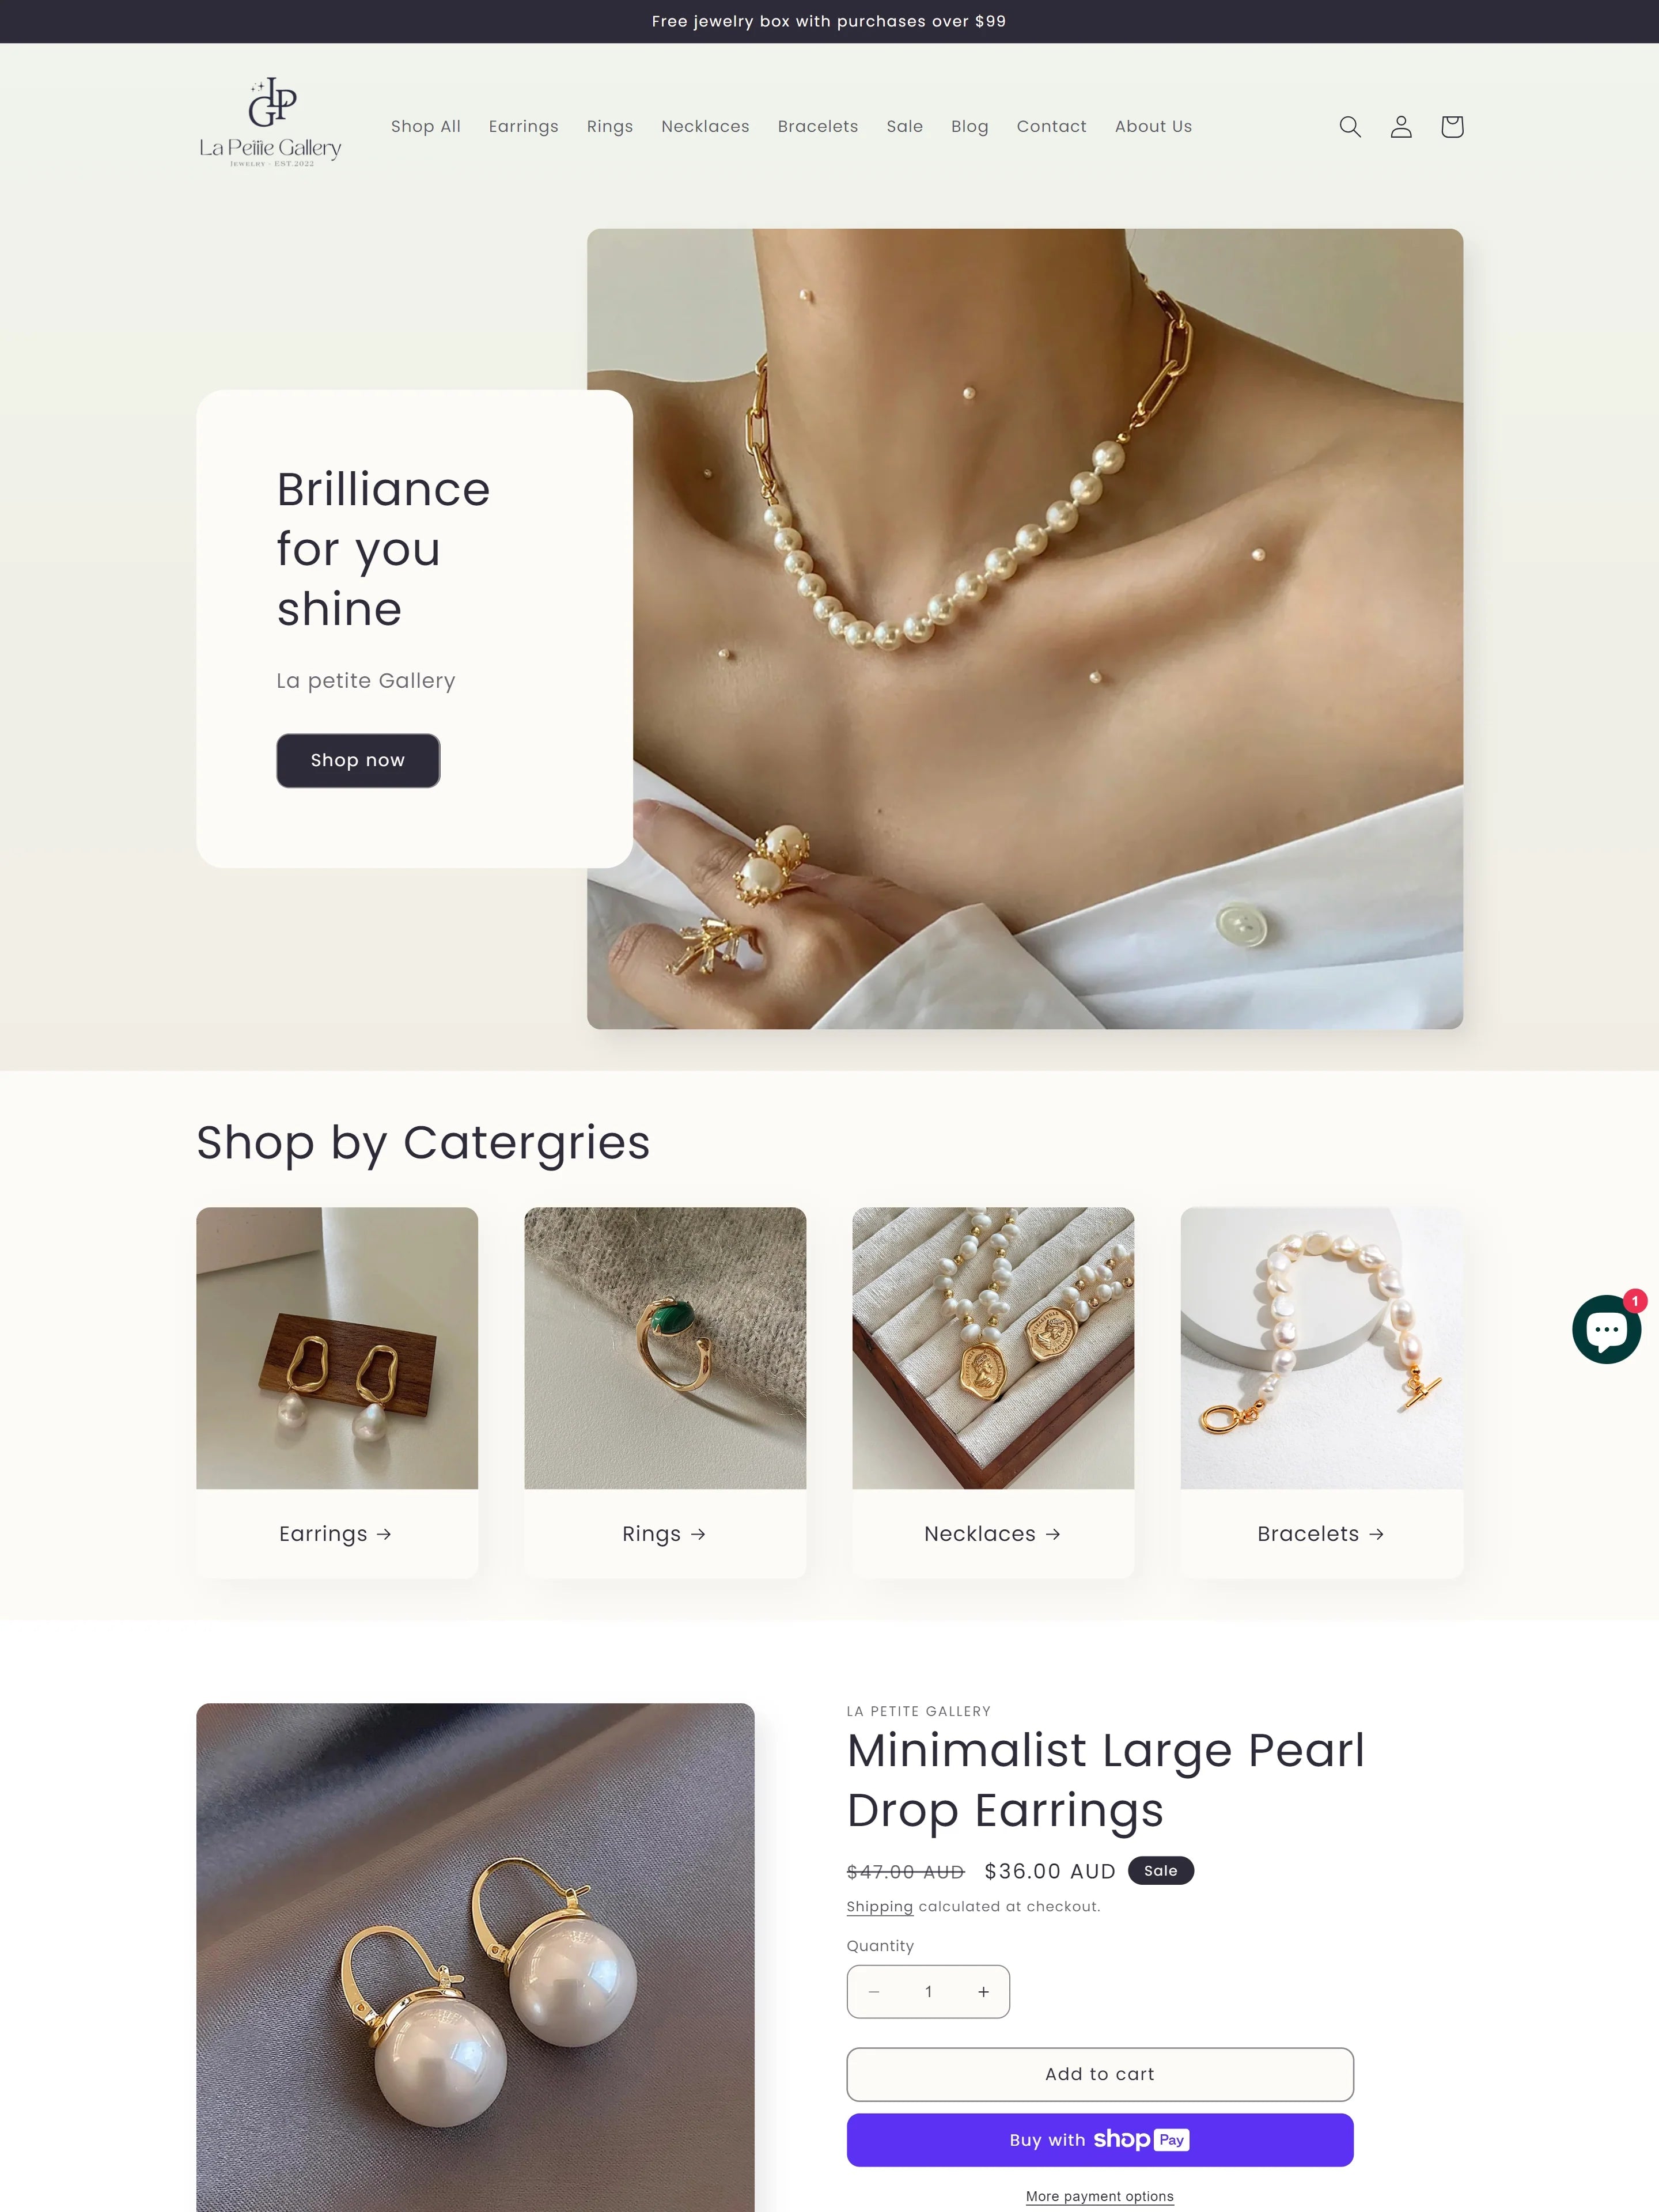1659x2212 pixels.
Task: Open More payment options link
Action: [x=1100, y=2196]
